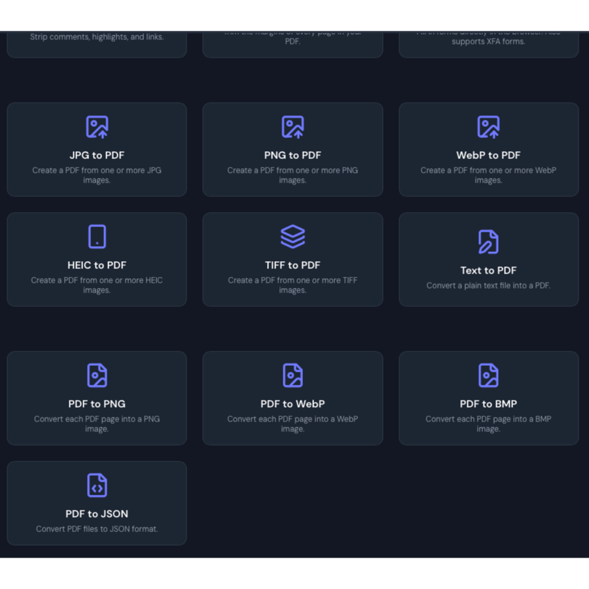This screenshot has height=589, width=589.
Task: Click 'Convert PDF files to JSON format.'
Action: point(97,529)
